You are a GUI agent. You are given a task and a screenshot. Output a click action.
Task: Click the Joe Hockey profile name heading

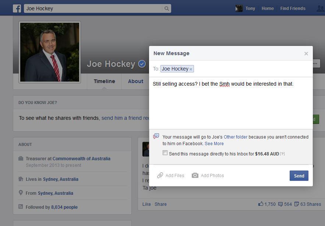(111, 64)
